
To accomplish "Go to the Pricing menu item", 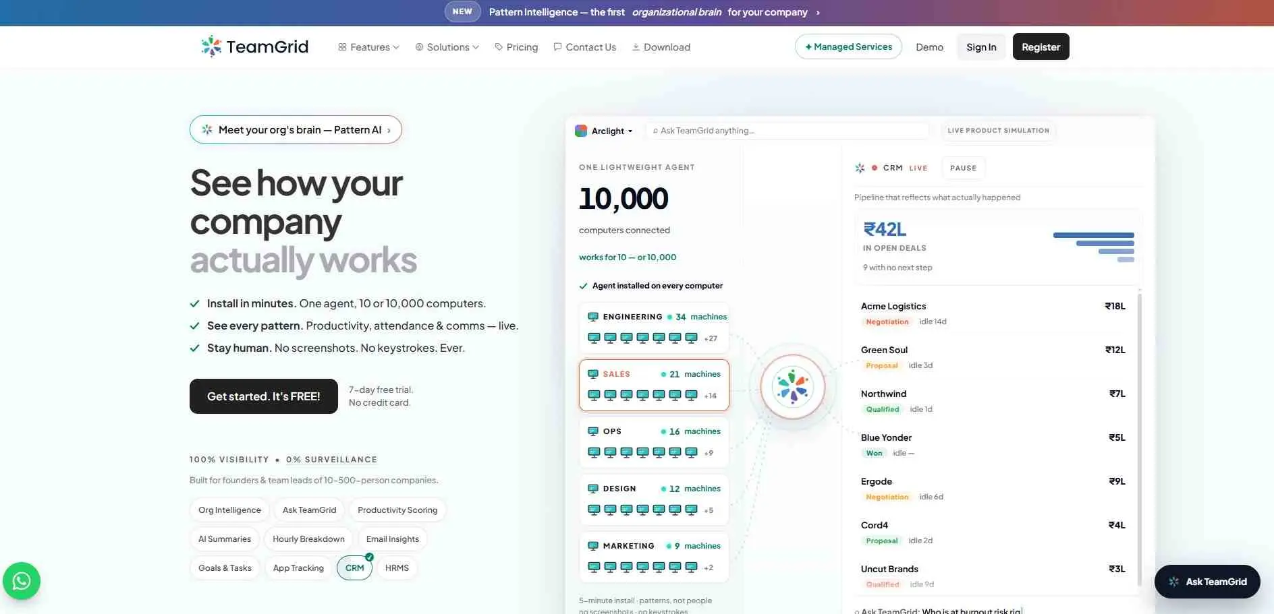I will click(x=516, y=47).
